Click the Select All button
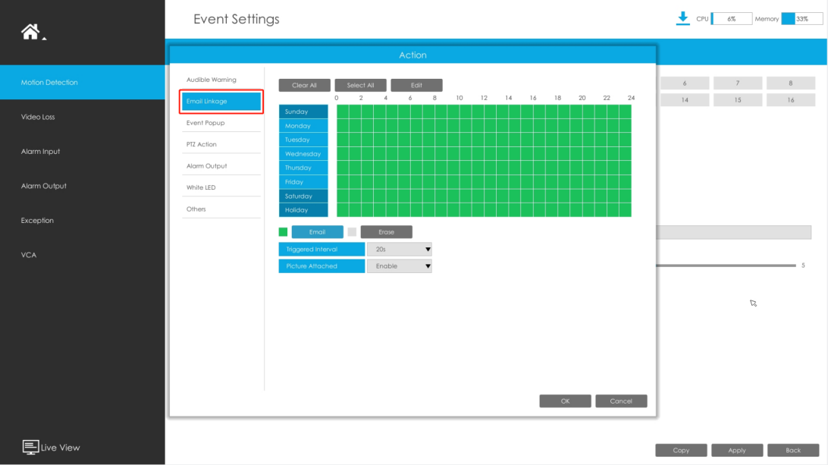828x465 pixels. point(361,85)
